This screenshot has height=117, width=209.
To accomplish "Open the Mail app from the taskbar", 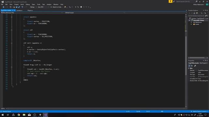I will pos(29,115).
